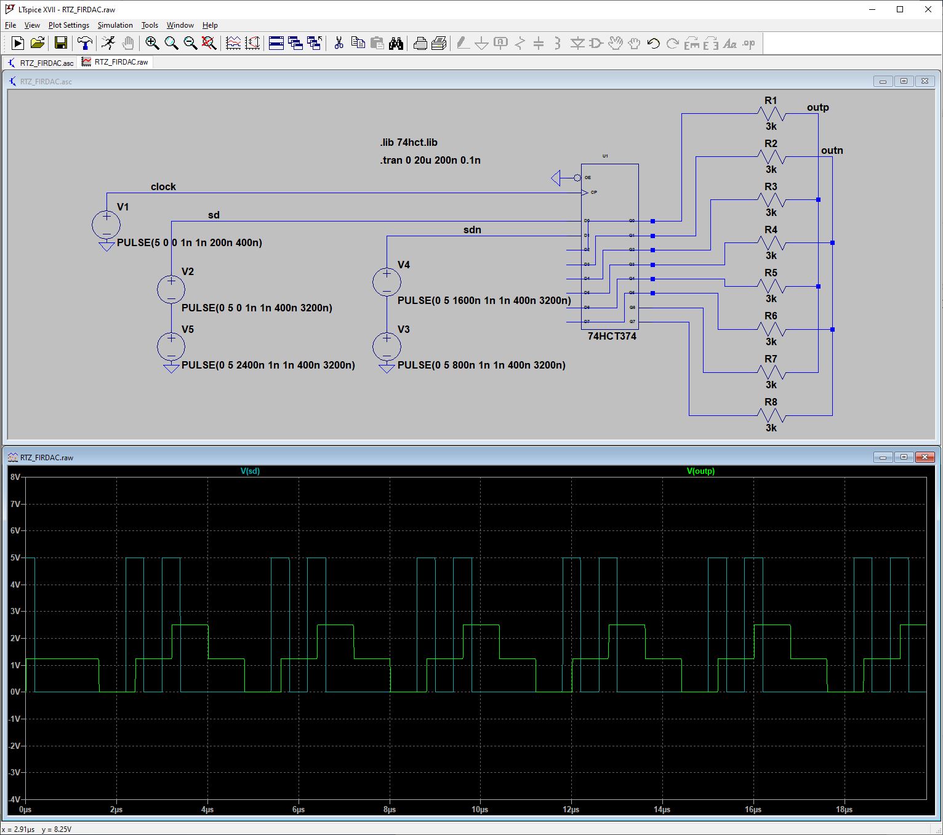Open the Simulation menu

[115, 25]
